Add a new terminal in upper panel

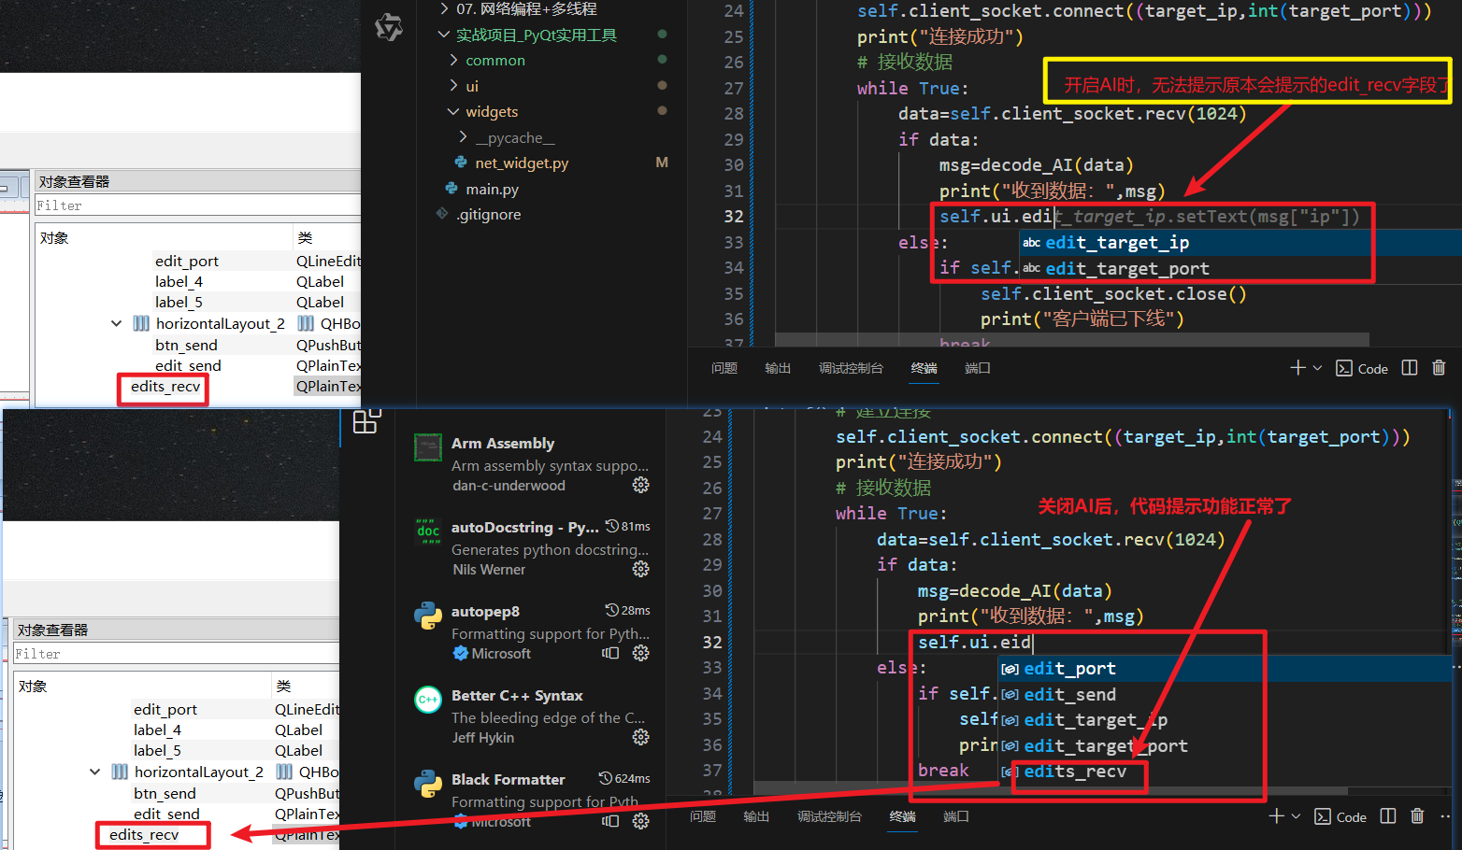pos(1297,368)
